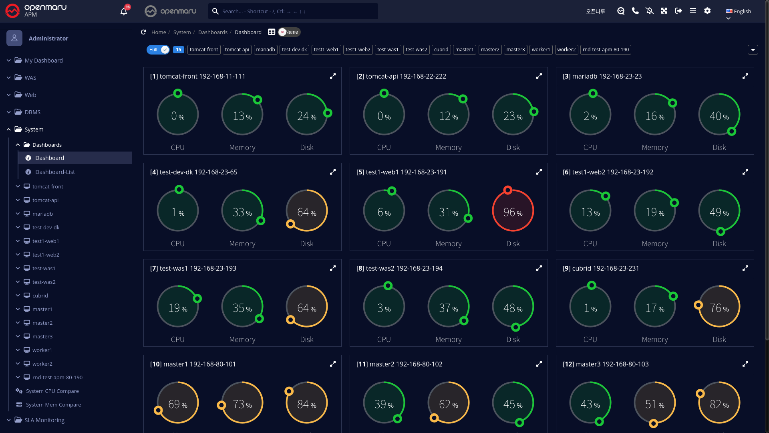This screenshot has width=769, height=433.
Task: Expand the WAS folder in sidebar
Action: (x=30, y=78)
